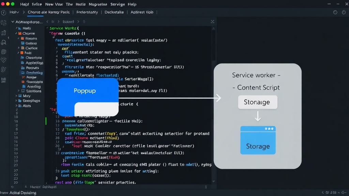This screenshot has height=196, width=349.
Task: Open the stacked-files explorer icon in activity bar
Action: [3, 22]
